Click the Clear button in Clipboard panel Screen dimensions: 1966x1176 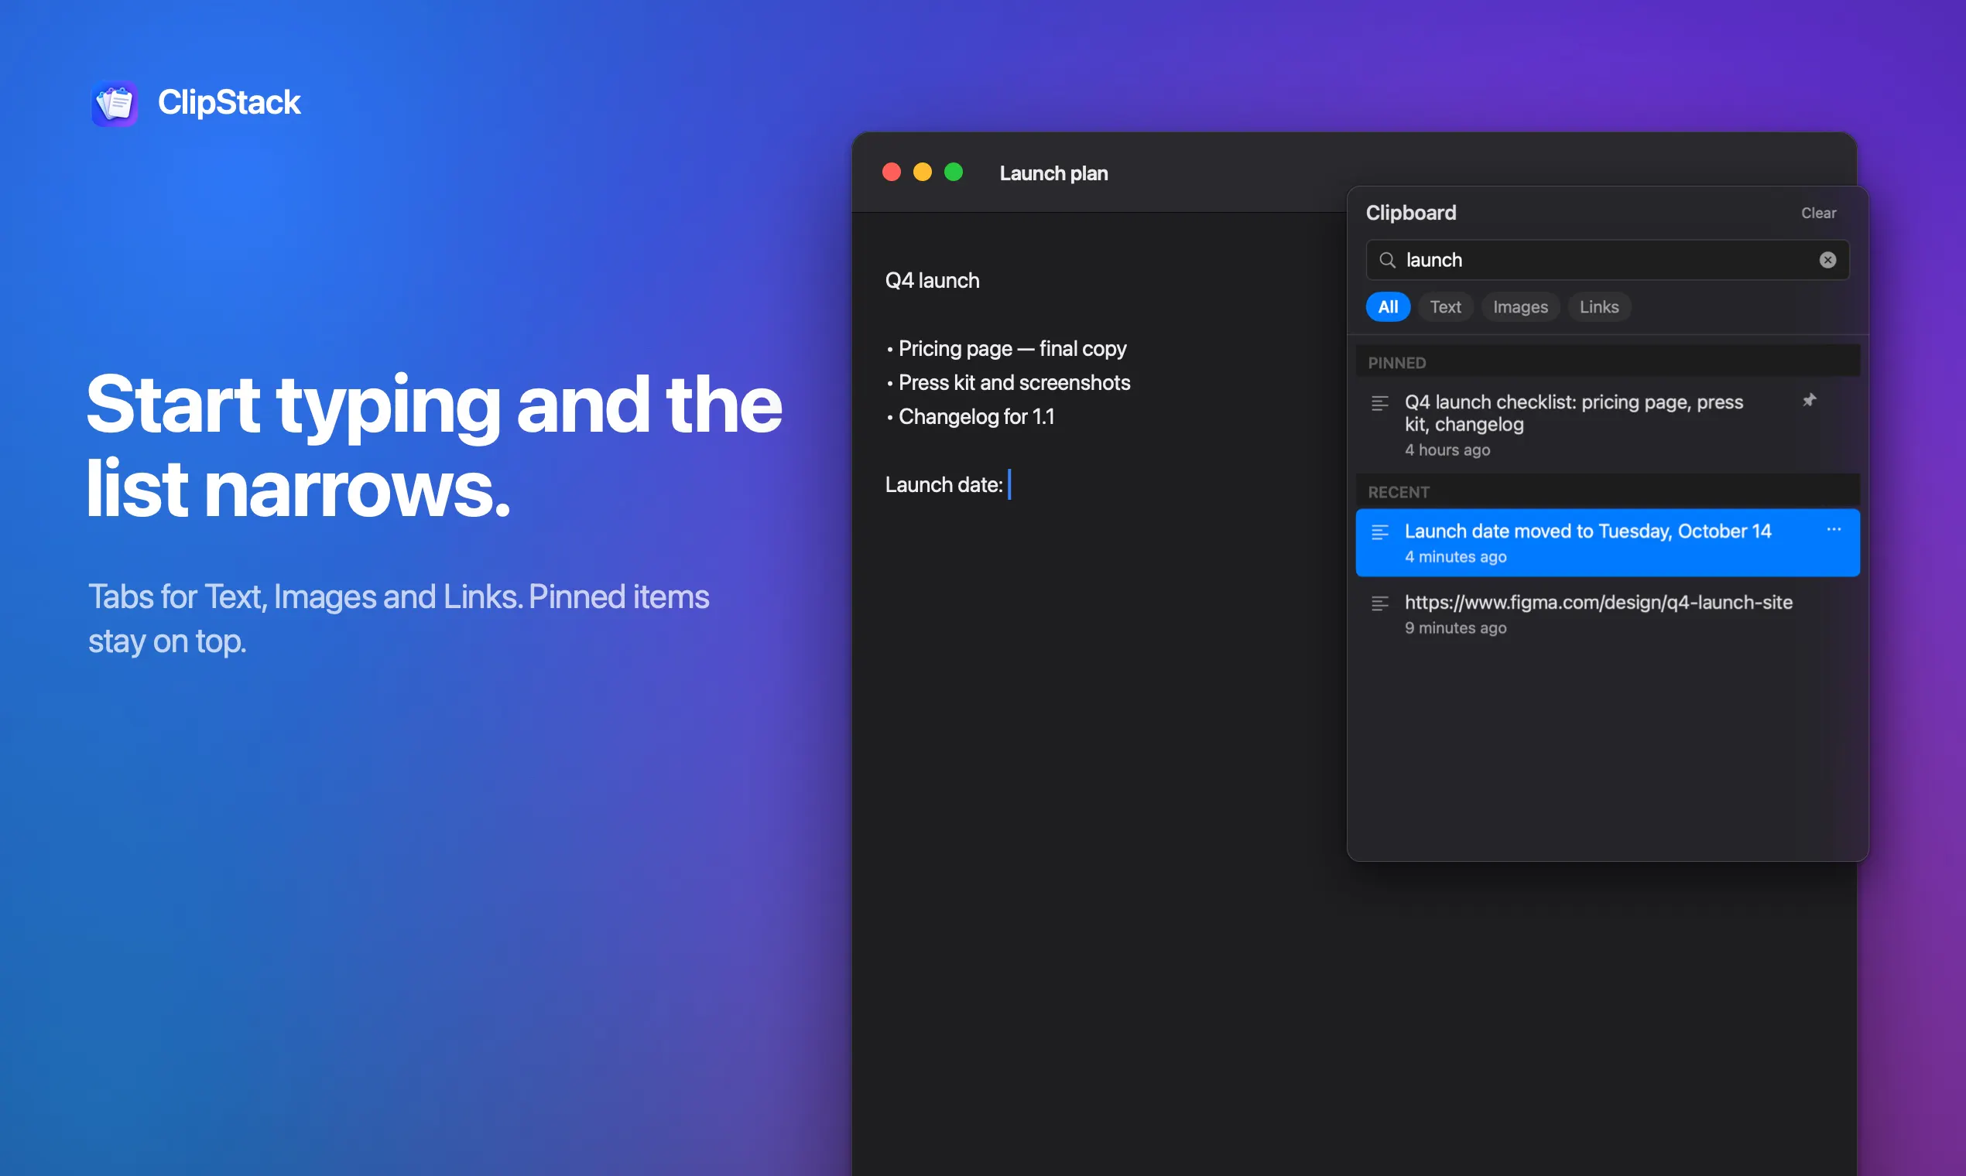(1817, 214)
